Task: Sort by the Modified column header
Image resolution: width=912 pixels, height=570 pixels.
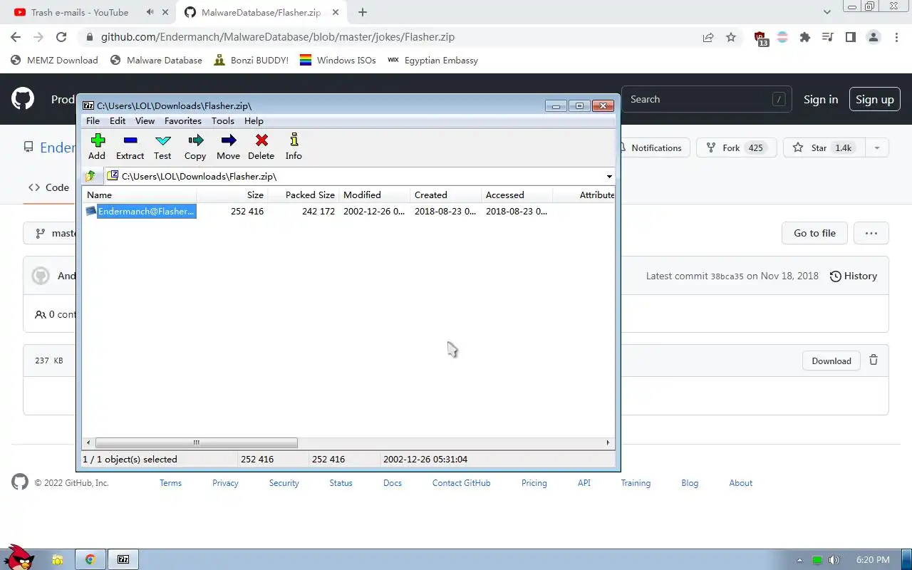Action: [375, 195]
